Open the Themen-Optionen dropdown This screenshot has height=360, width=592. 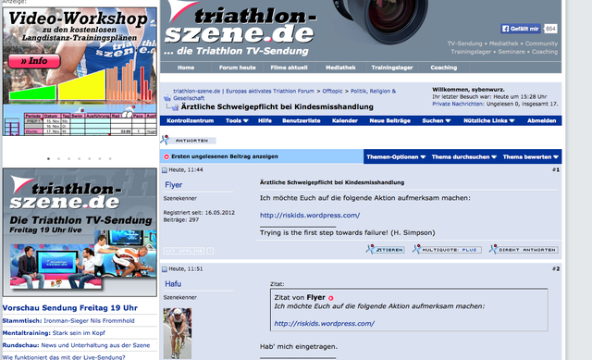click(x=396, y=156)
